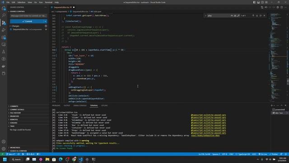This screenshot has height=163, width=289.
Task: Open the Extensions view icon
Action: [x=4, y=37]
